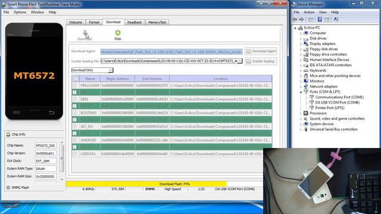Image resolution: width=381 pixels, height=214 pixels.
Task: Click the Download-Agent path field
Action: 171,52
